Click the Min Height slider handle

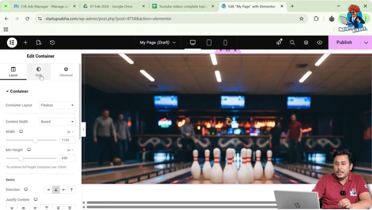click(x=21, y=158)
